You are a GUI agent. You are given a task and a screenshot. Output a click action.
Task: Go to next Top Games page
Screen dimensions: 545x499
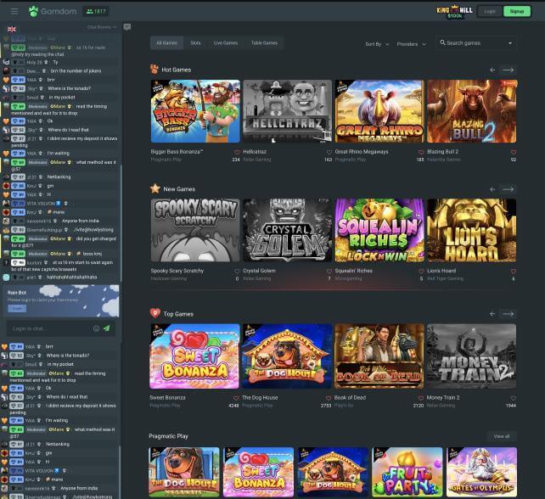(508, 314)
